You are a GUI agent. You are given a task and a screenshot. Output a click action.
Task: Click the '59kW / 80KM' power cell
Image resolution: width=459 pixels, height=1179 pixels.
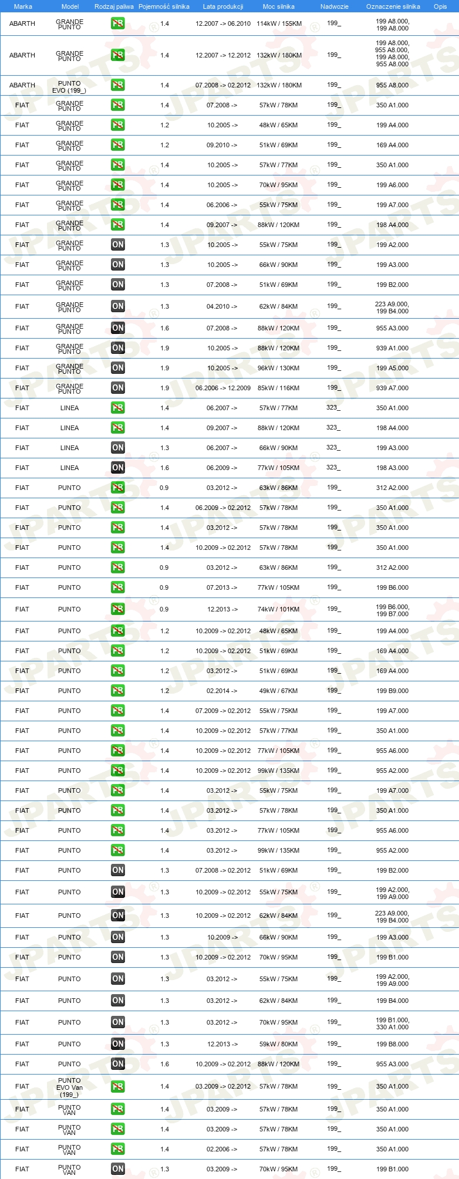coord(279,1044)
